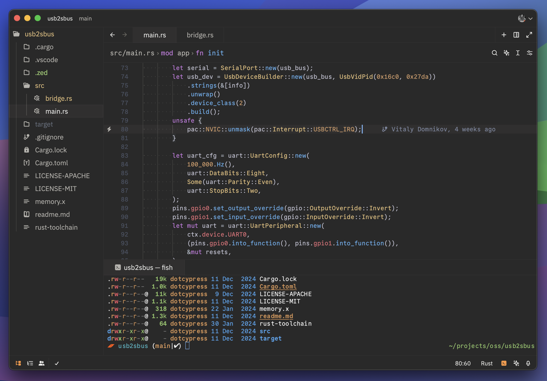Toggle the collaboration panel people icon
Viewport: 547px width, 381px height.
[42, 363]
